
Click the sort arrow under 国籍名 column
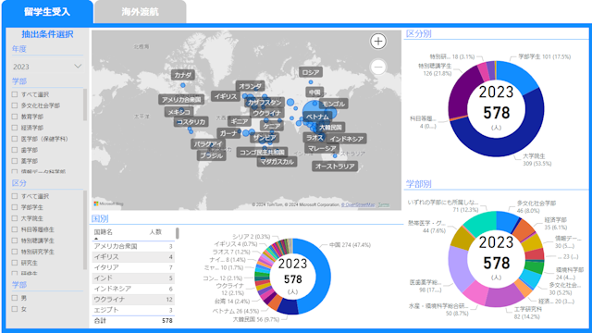coord(96,239)
